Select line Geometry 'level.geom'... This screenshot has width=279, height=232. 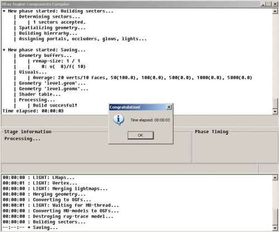(52, 83)
